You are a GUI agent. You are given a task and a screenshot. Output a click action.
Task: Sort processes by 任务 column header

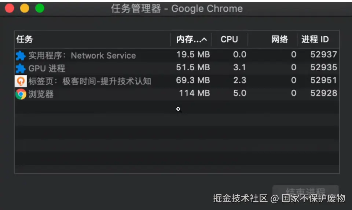click(25, 40)
